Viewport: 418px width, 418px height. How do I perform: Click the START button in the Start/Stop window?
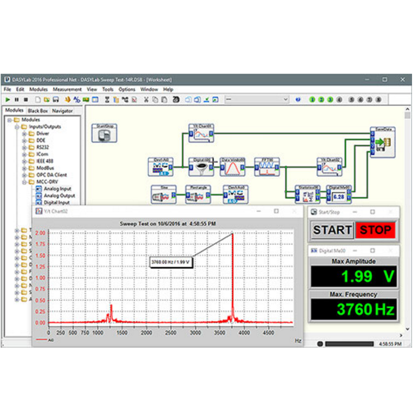(332, 230)
